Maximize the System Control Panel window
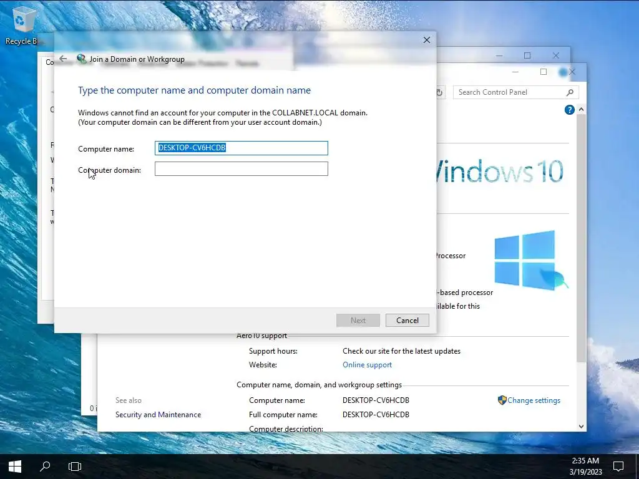 (x=544, y=72)
